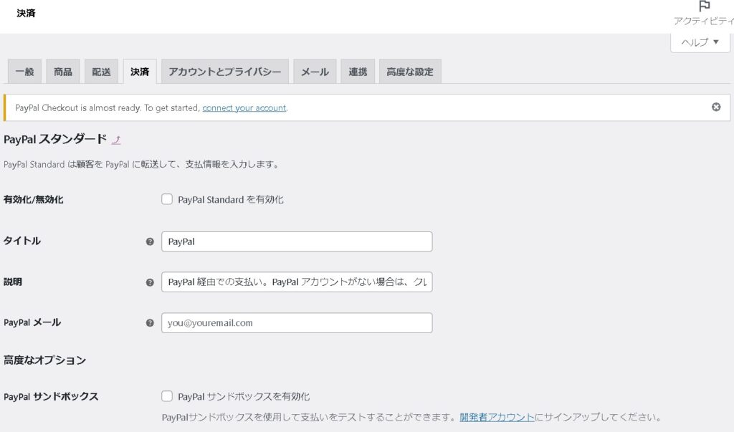Image resolution: width=734 pixels, height=432 pixels.
Task: Expand the ヘルプ dropdown
Action: tap(700, 42)
